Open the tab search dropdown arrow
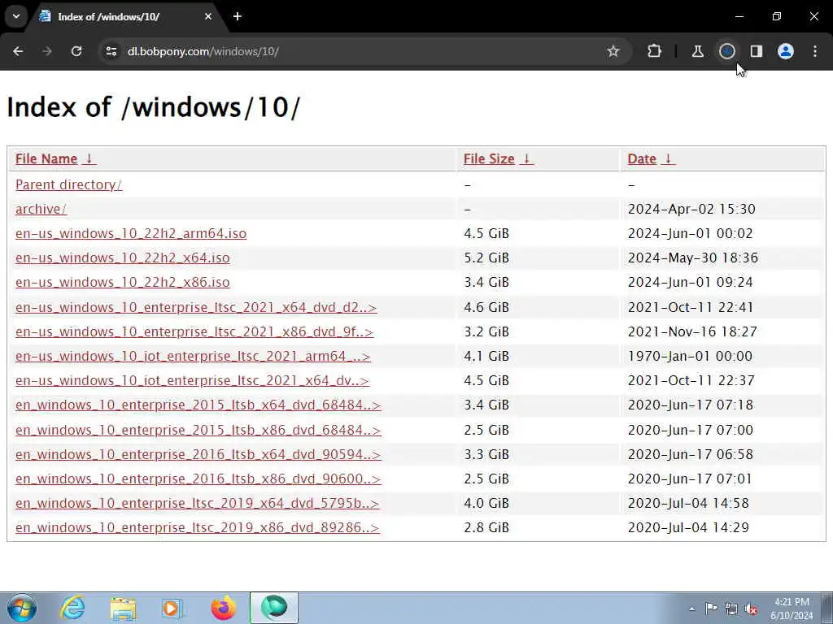This screenshot has height=624, width=833. [16, 16]
